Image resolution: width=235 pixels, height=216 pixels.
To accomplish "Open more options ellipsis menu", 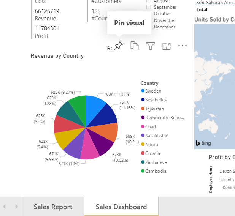I will pos(183,46).
